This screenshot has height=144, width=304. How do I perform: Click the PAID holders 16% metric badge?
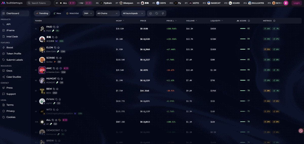click(x=267, y=29)
